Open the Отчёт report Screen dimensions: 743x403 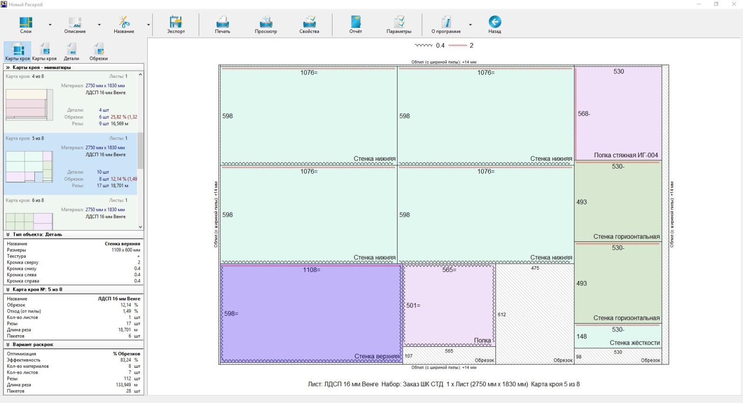(356, 25)
